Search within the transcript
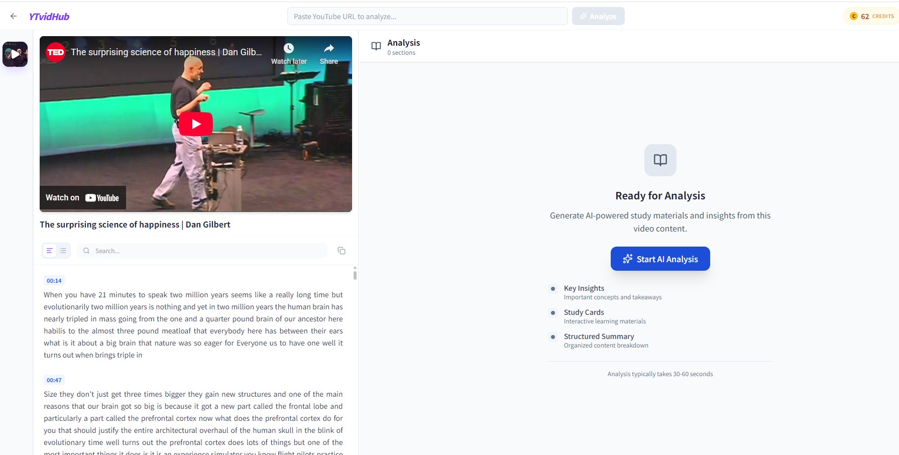899x455 pixels. (x=202, y=251)
